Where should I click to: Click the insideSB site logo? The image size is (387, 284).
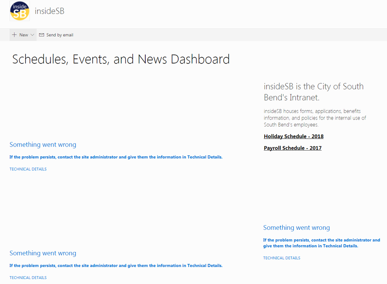20,11
